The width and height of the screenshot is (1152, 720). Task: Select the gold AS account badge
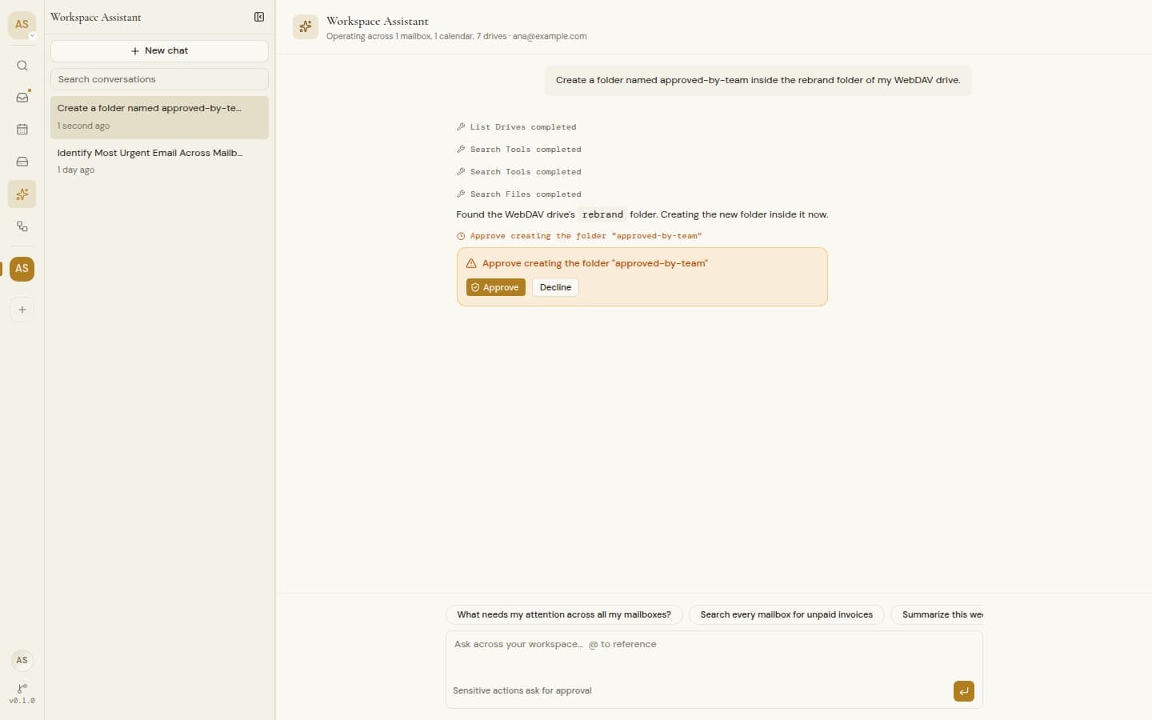tap(22, 269)
